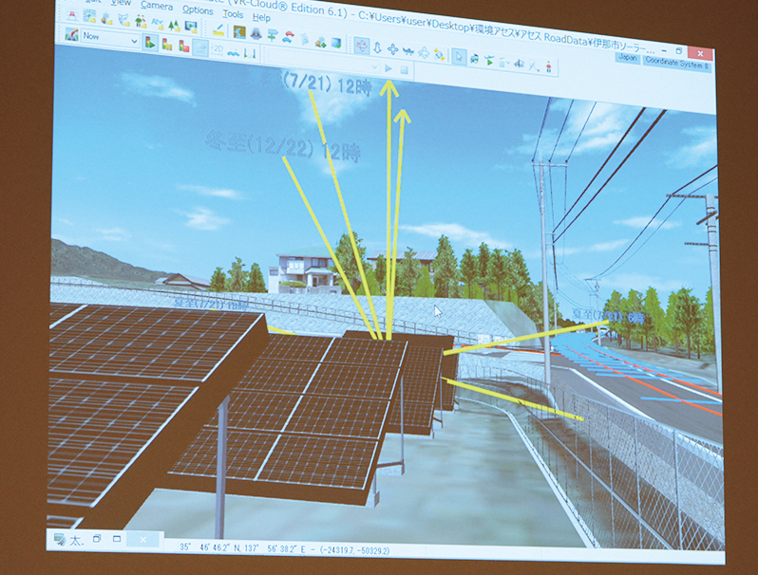This screenshot has width=758, height=575.
Task: Click the script document icon
Action: click(x=305, y=39)
